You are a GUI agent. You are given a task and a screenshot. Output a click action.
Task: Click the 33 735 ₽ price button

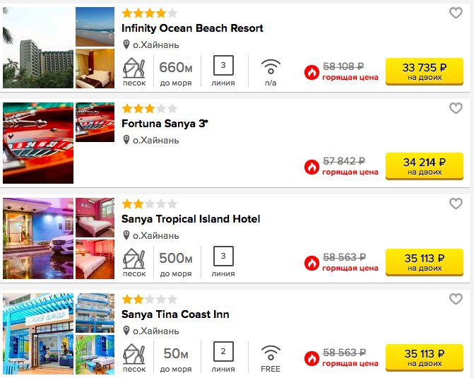tap(424, 71)
